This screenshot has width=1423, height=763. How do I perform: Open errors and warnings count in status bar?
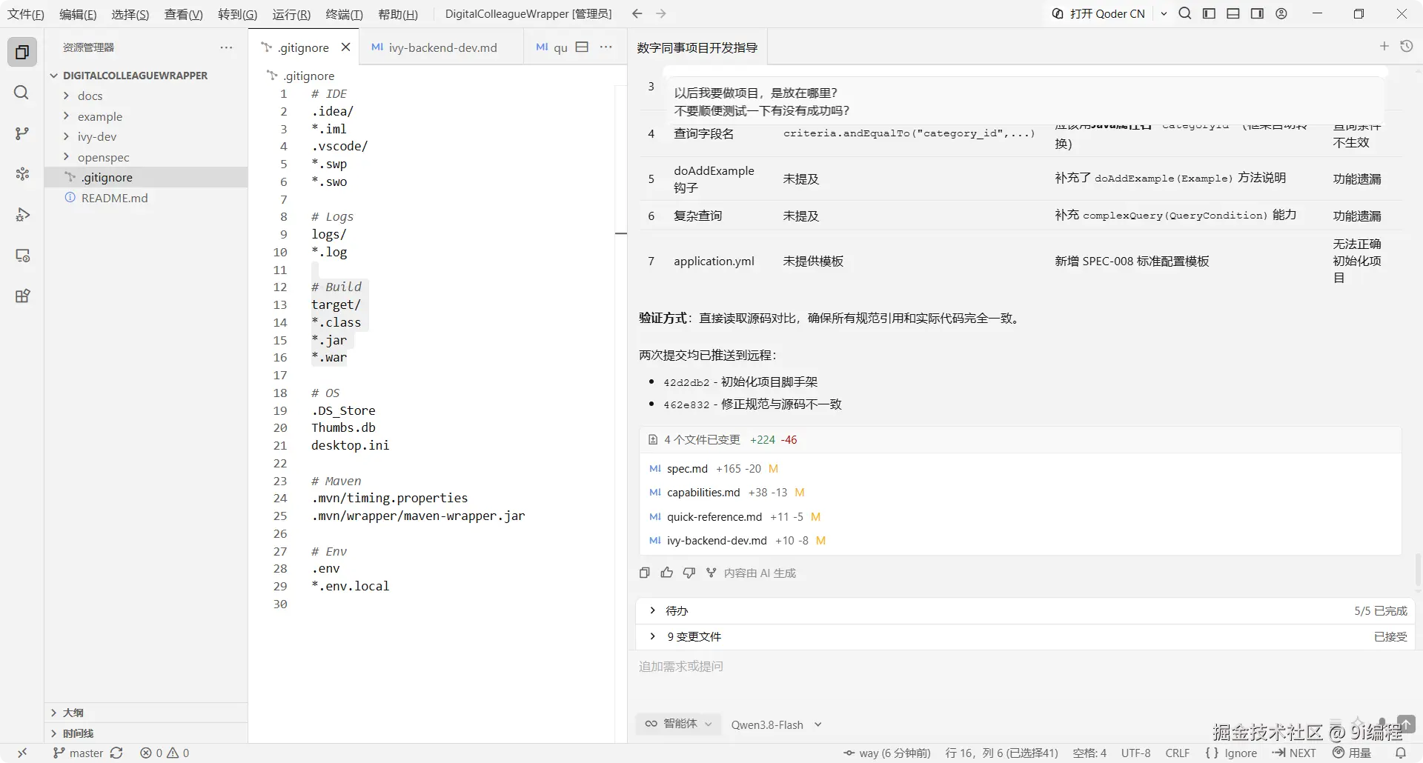pyautogui.click(x=165, y=753)
